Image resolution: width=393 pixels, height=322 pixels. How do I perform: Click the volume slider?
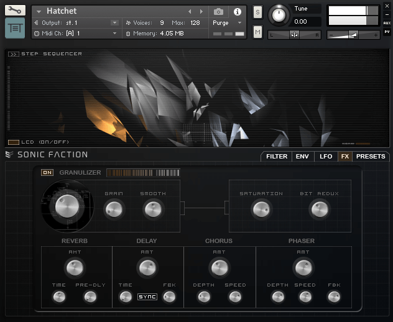(353, 35)
